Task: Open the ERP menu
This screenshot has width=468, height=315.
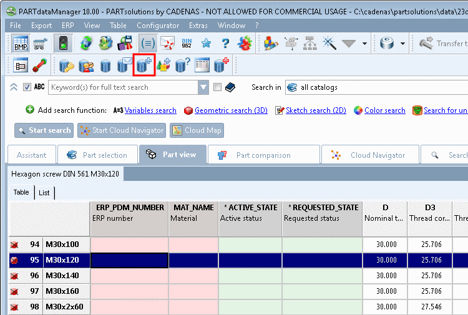Action: pyautogui.click(x=68, y=26)
